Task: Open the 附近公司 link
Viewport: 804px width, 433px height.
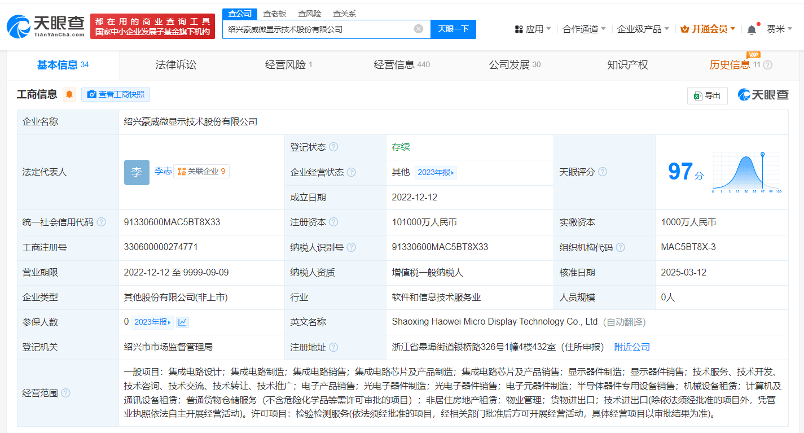Action: pyautogui.click(x=632, y=347)
